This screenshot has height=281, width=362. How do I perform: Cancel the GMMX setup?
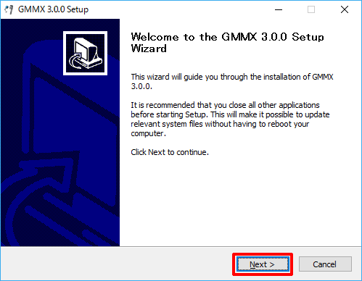coord(325,264)
